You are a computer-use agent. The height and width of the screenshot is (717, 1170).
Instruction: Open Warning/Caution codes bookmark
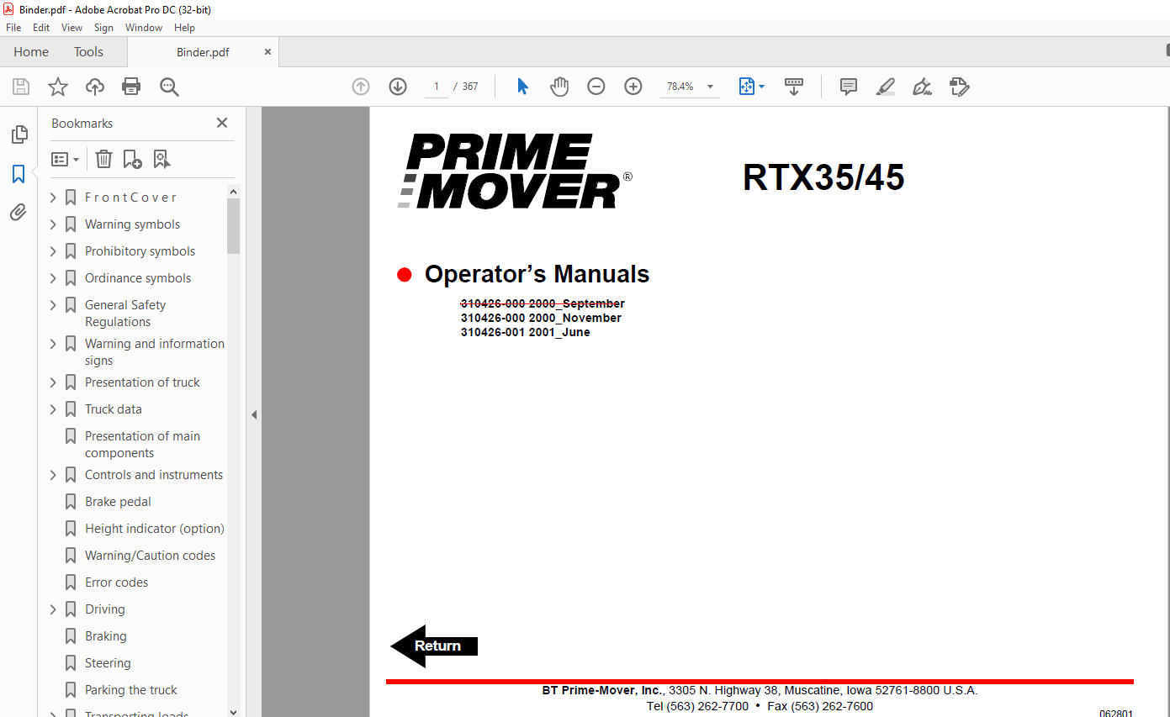pyautogui.click(x=150, y=556)
